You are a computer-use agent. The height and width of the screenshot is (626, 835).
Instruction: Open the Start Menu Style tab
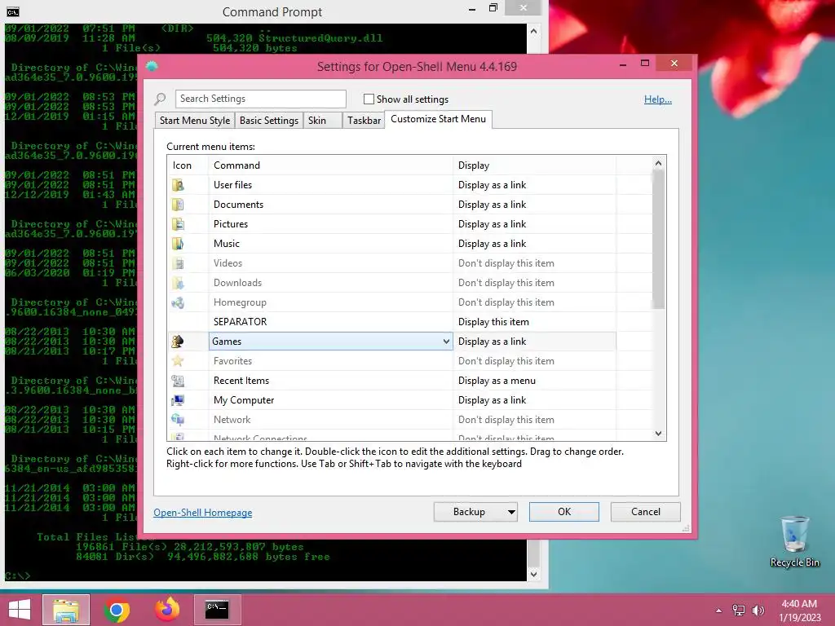coord(195,121)
